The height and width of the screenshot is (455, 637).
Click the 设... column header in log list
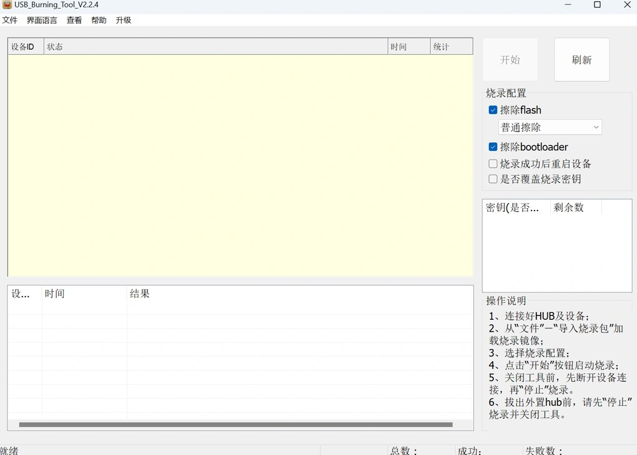click(25, 294)
